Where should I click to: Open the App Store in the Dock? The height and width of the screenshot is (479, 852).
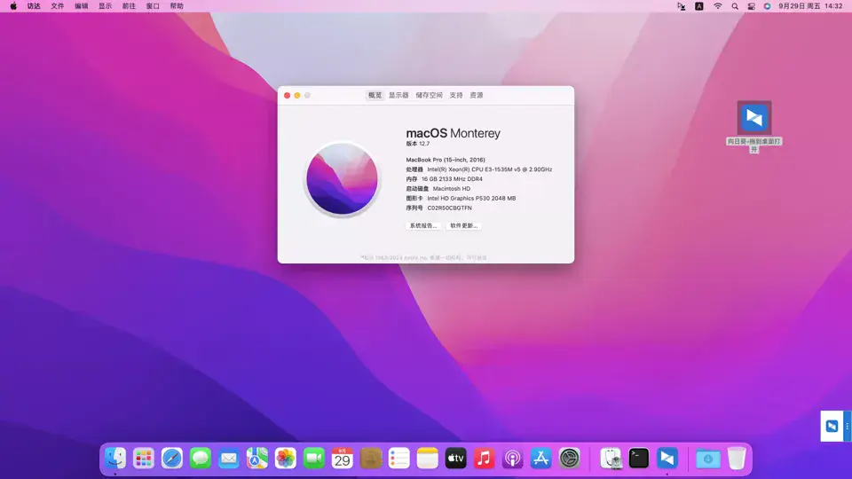(540, 459)
